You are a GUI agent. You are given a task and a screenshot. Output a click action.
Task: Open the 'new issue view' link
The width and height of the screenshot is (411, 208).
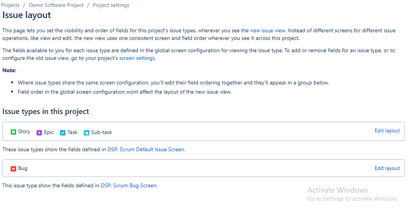point(267,30)
